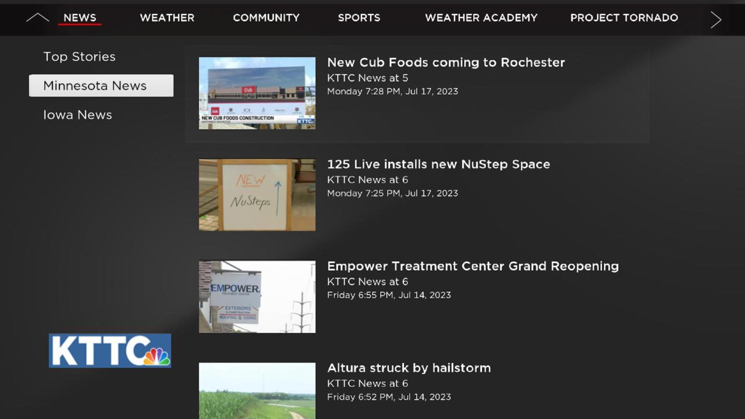The height and width of the screenshot is (419, 745).
Task: Click 'KTTC News at 6' under NuStep story
Action: [368, 180]
